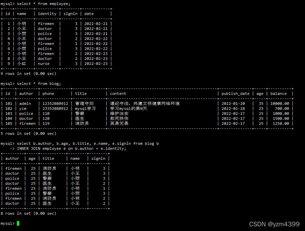Click the "yzm" author entry
This screenshot has height=231, width=305.
[23, 109]
